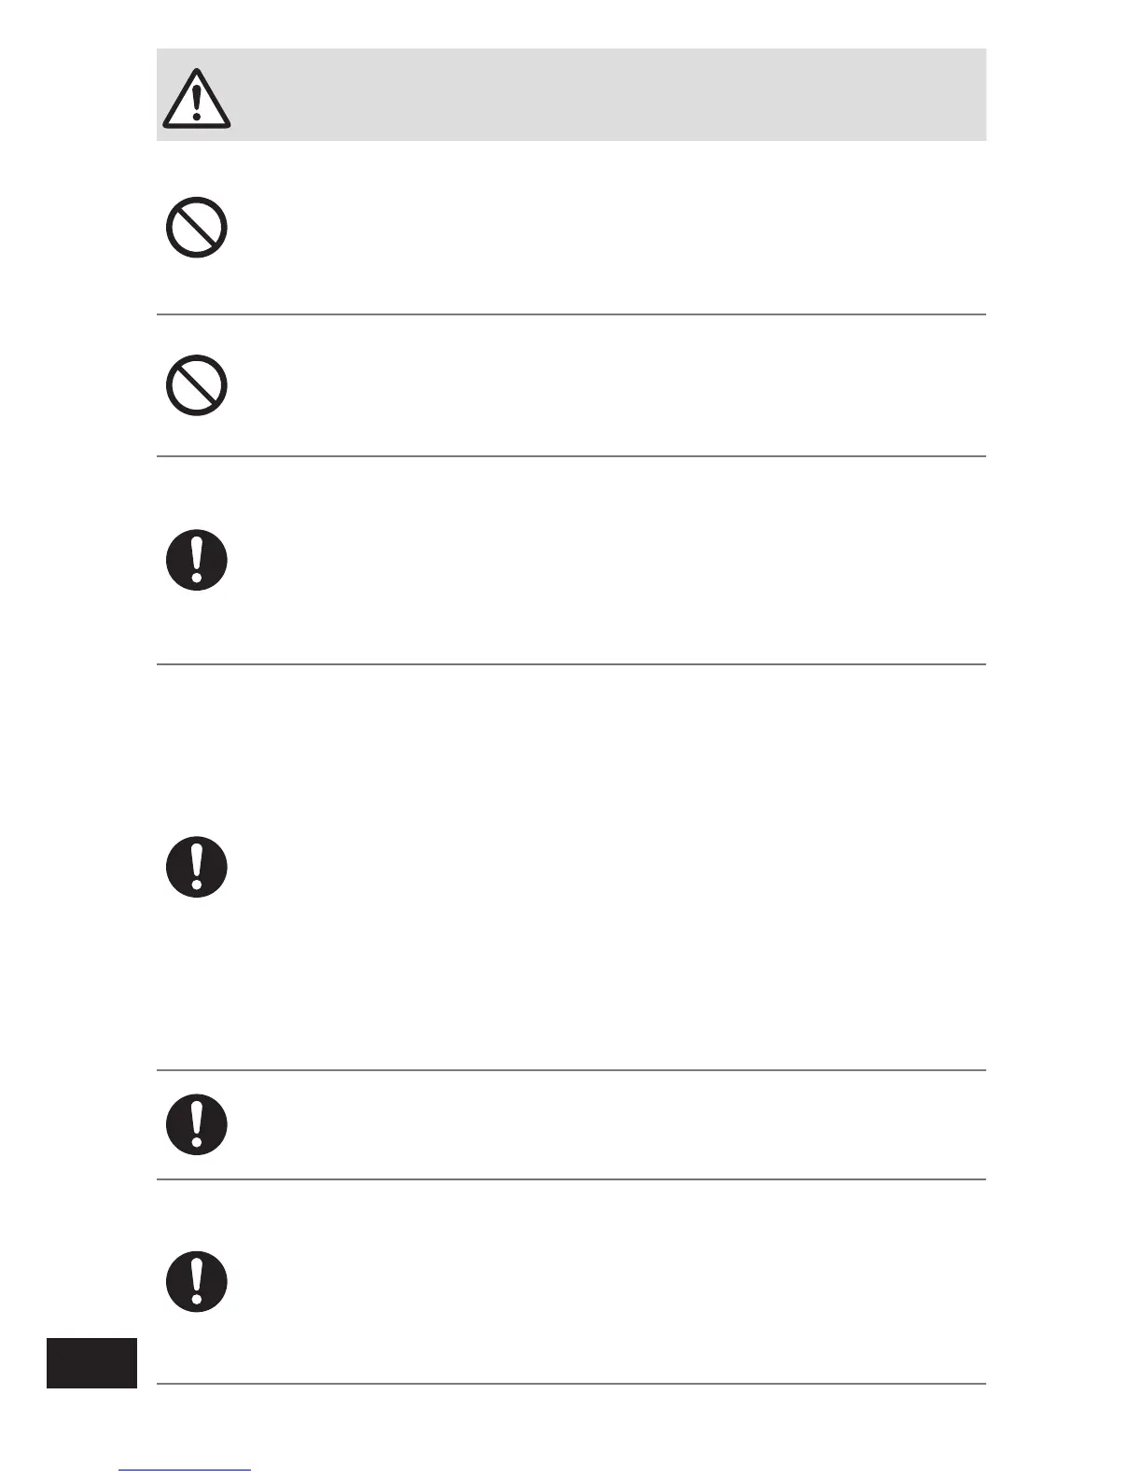Click the divider line below the second prohibition icon
This screenshot has height=1478, width=1142.
[571, 456]
